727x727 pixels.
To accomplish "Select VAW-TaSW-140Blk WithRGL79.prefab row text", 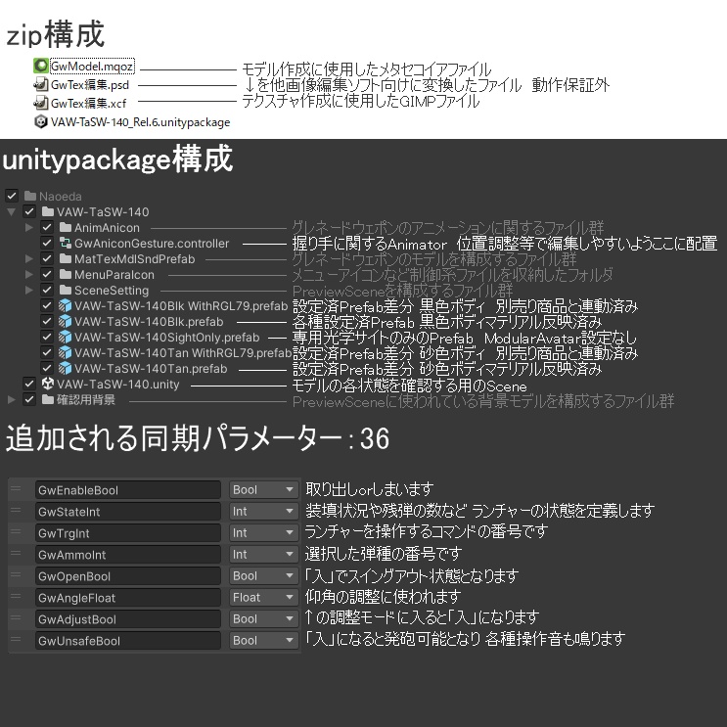I will pos(181,306).
